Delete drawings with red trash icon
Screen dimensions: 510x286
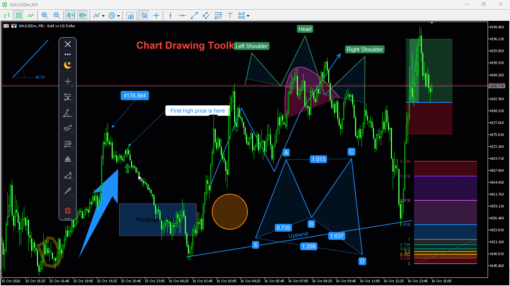click(68, 210)
